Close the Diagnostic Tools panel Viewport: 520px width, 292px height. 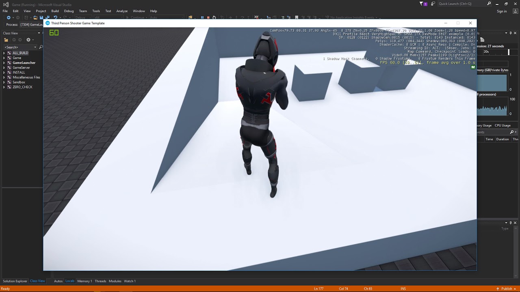click(515, 33)
